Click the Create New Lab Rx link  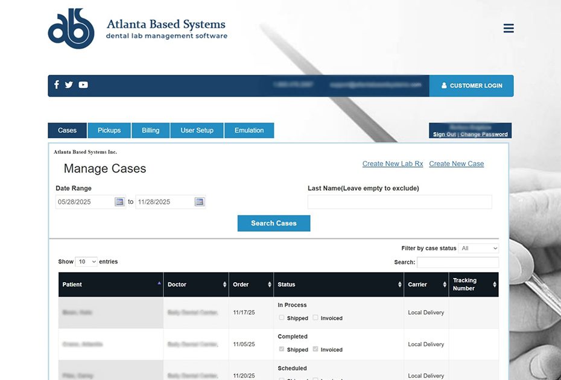pyautogui.click(x=393, y=164)
